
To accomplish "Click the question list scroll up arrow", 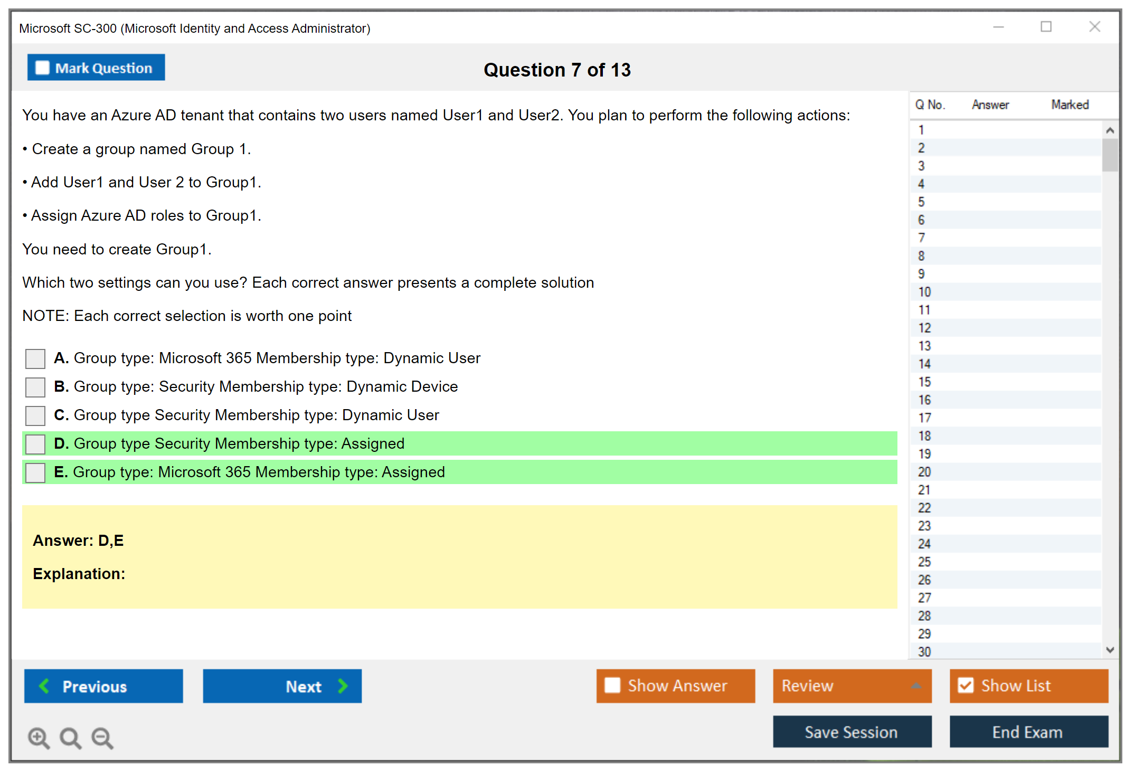I will point(1110,130).
